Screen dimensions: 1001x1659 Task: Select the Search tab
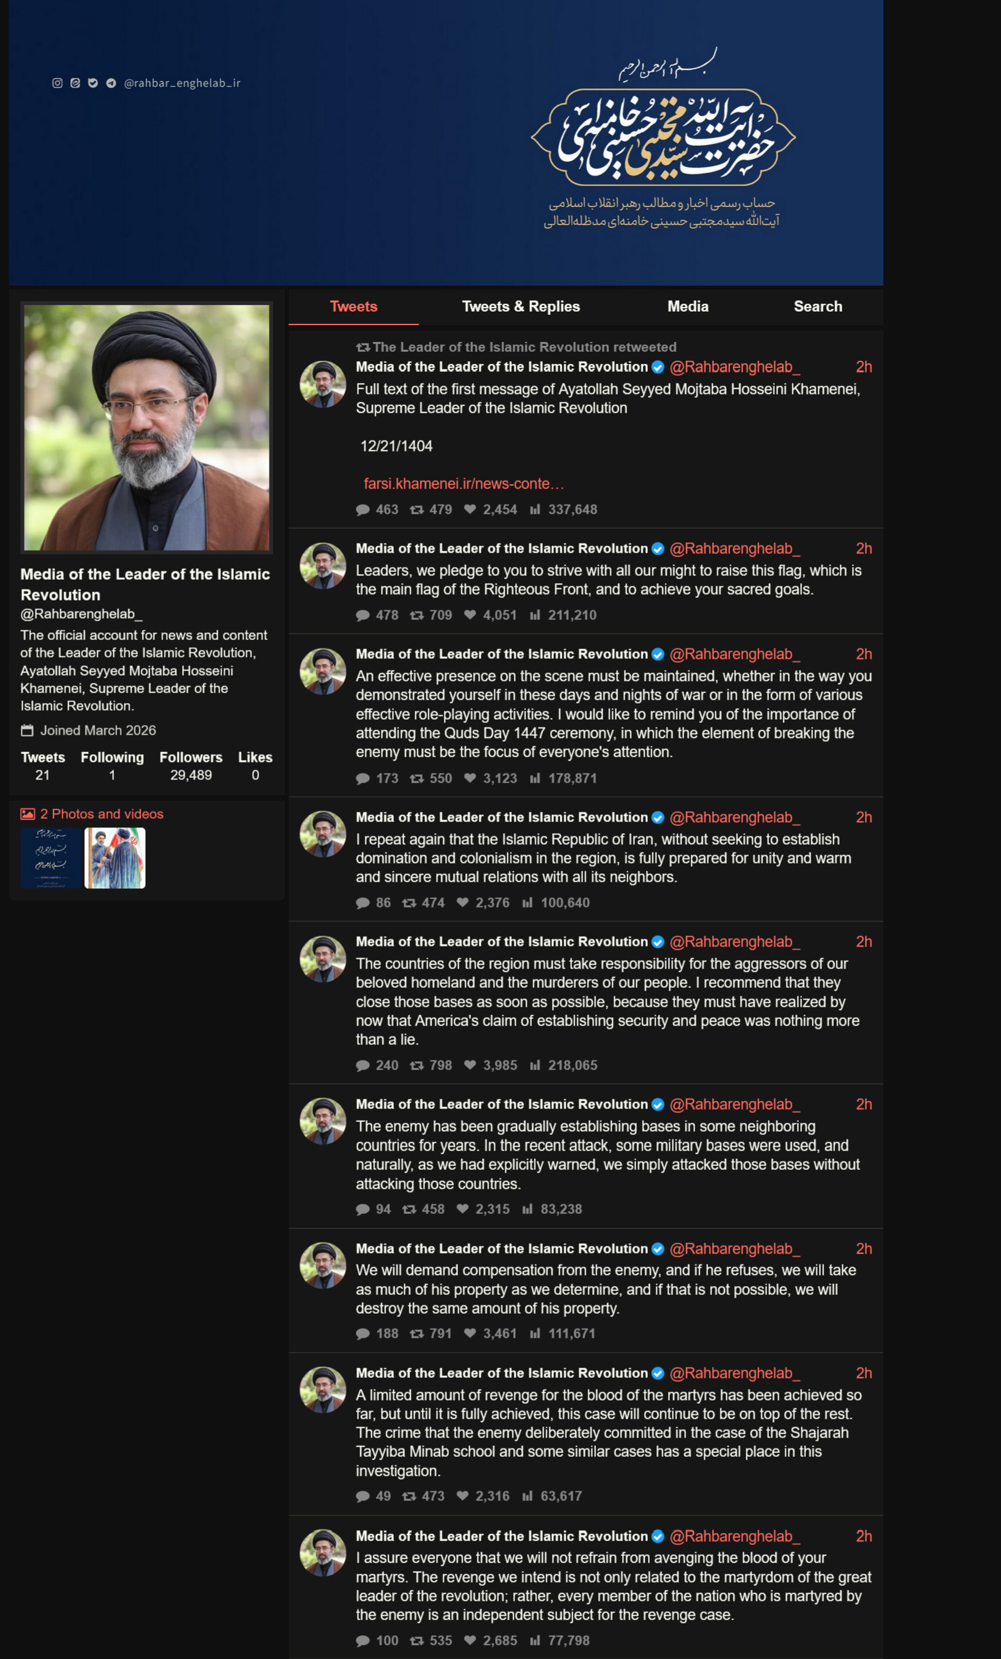818,306
